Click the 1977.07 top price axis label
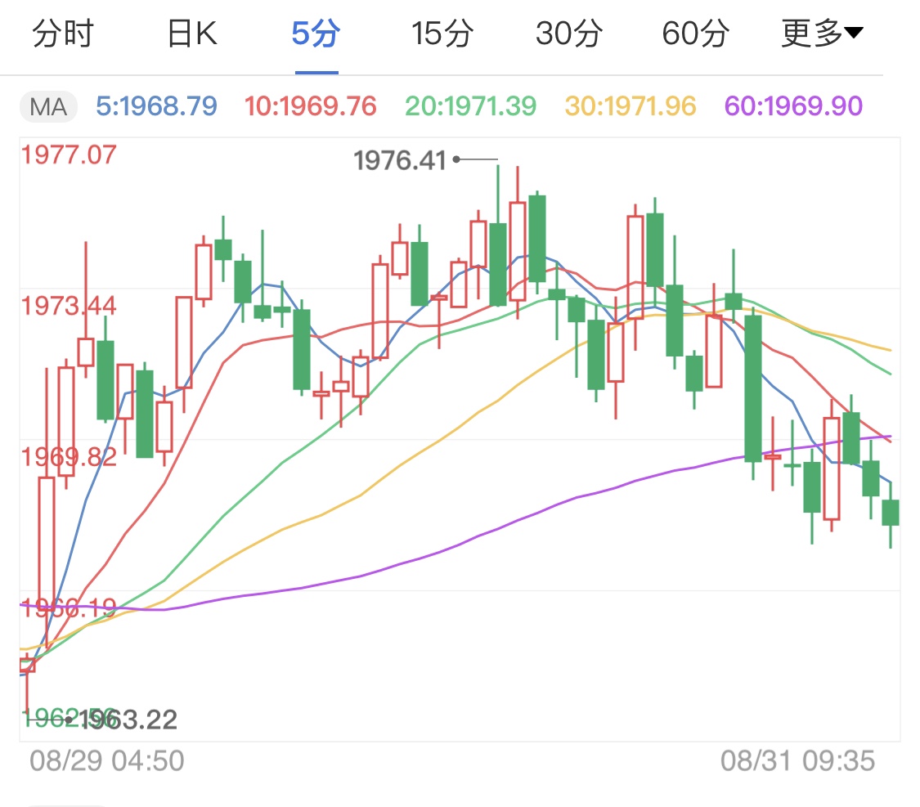The height and width of the screenshot is (807, 920). coord(69,155)
